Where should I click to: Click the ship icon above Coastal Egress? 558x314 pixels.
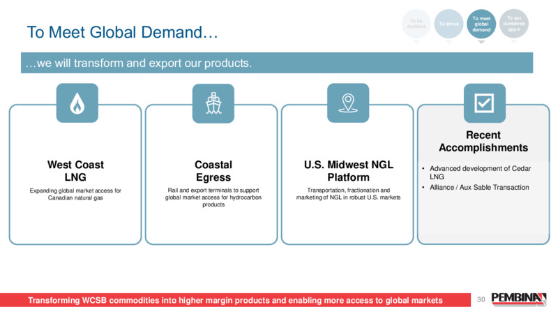click(x=213, y=103)
